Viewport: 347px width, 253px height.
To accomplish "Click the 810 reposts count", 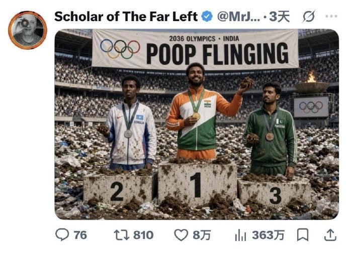I will click(x=143, y=235).
